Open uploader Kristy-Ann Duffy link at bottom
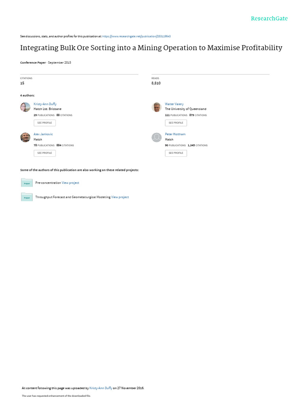303x405 pixels. [101, 388]
